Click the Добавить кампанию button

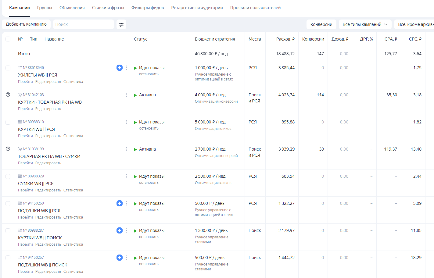coord(26,24)
